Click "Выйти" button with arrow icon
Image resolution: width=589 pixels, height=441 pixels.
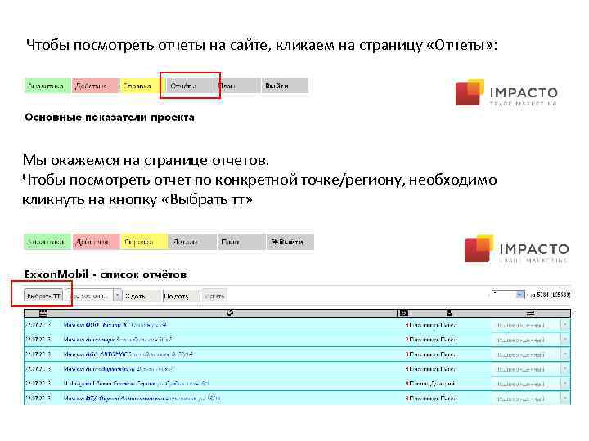tap(290, 242)
